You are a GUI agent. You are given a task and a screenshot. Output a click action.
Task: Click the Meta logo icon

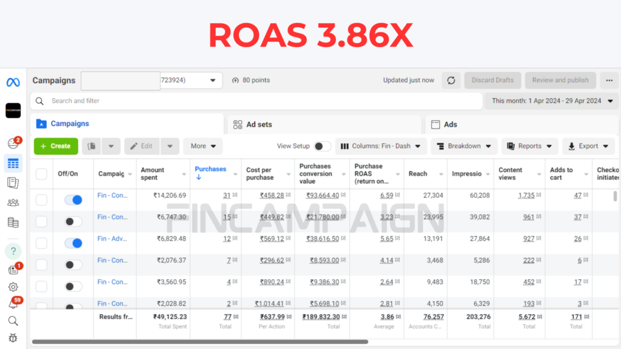click(13, 82)
